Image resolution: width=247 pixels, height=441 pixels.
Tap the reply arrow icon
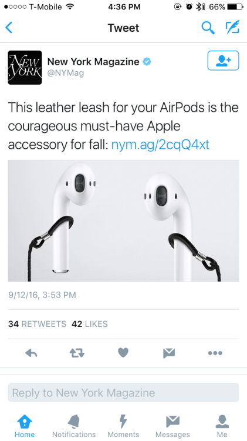31,353
